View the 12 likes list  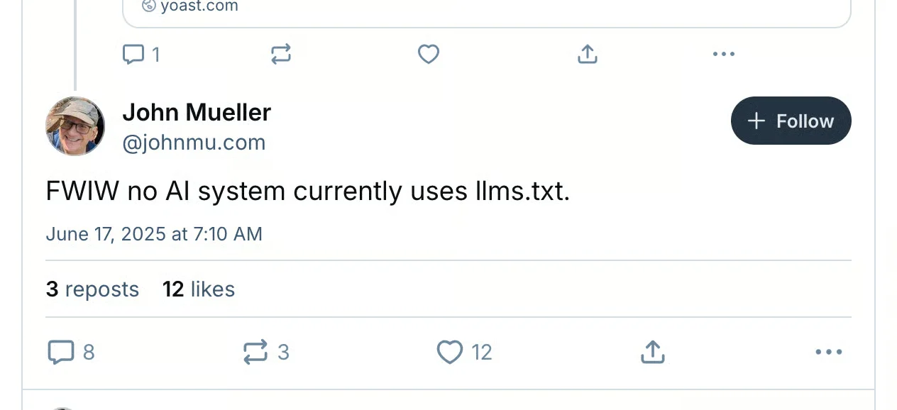coord(198,289)
